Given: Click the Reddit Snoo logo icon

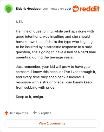Looking at the screenshot, I should point(76,9).
